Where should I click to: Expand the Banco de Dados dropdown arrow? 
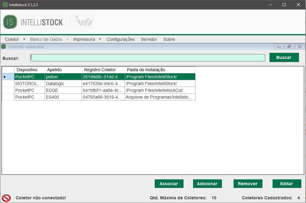(68, 39)
